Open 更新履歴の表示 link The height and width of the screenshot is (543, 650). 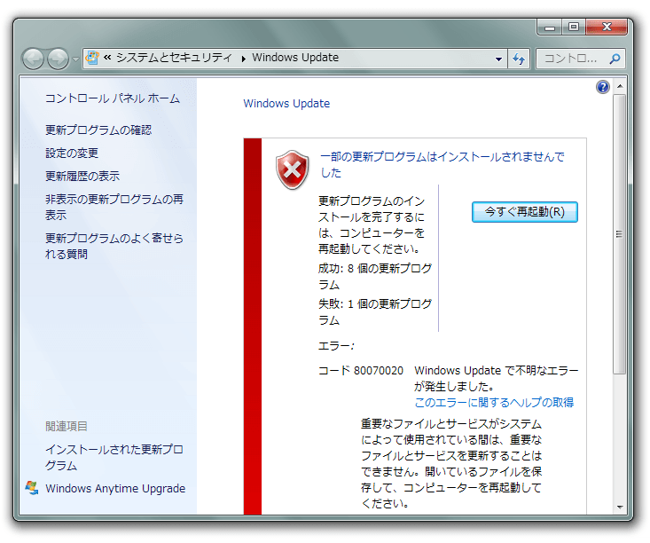(82, 177)
